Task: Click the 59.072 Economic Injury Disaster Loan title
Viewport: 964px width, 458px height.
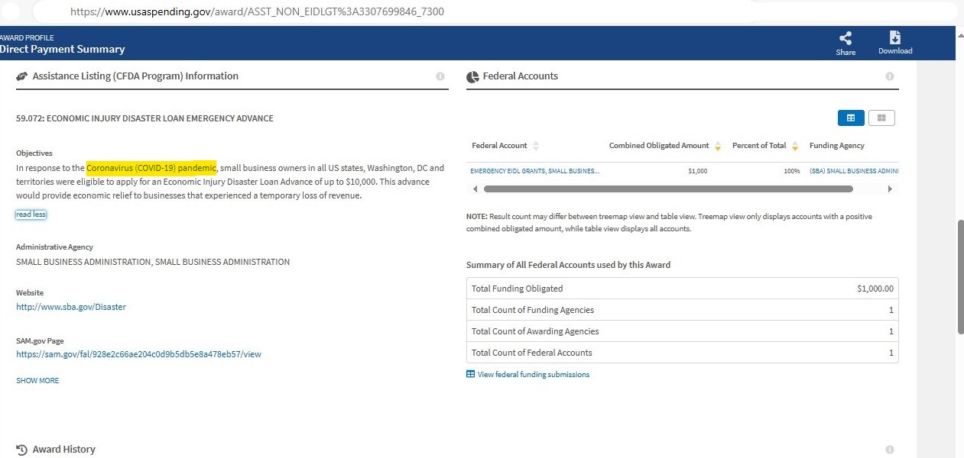Action: pyautogui.click(x=144, y=118)
